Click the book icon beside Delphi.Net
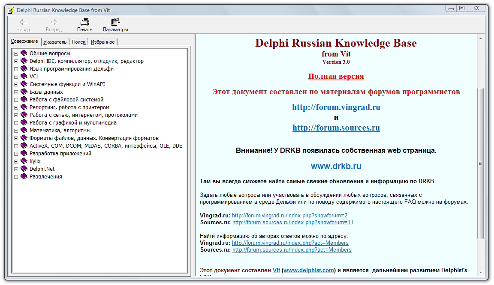The image size is (494, 285). click(24, 169)
